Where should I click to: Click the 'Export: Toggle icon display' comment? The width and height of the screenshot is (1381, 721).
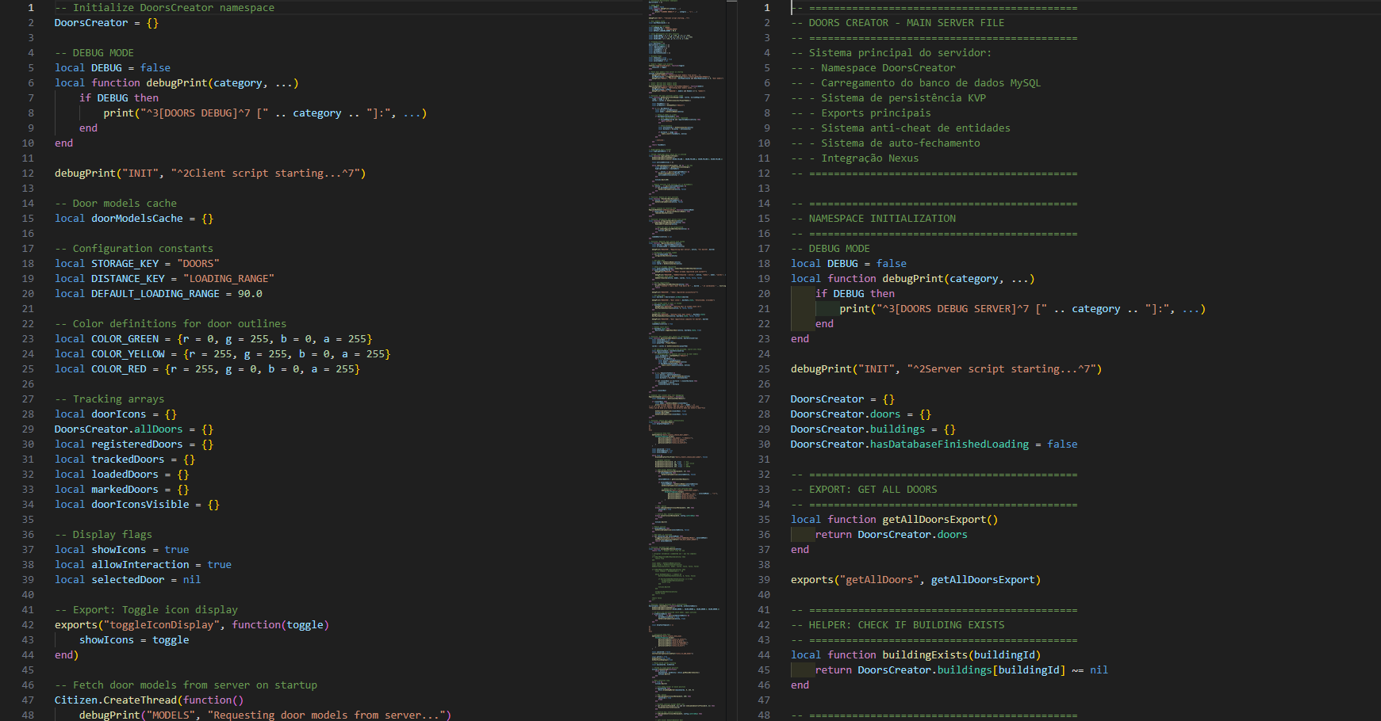click(146, 609)
